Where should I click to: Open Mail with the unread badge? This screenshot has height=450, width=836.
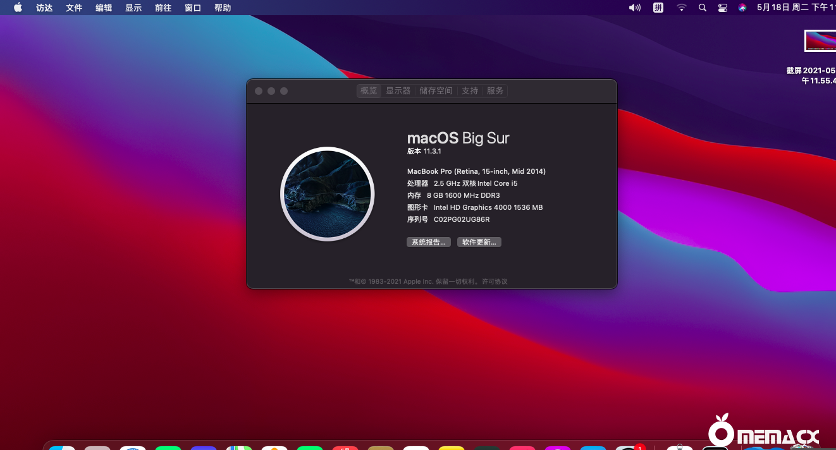pos(629,447)
